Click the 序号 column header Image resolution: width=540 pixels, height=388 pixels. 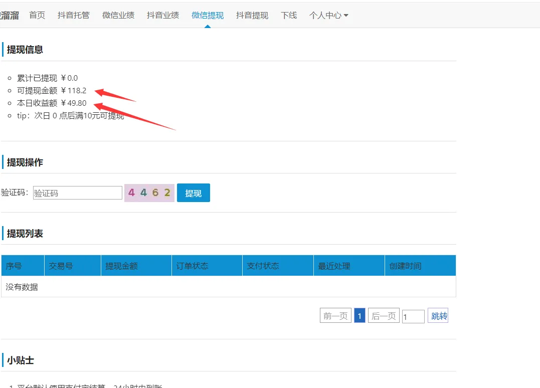click(x=14, y=266)
